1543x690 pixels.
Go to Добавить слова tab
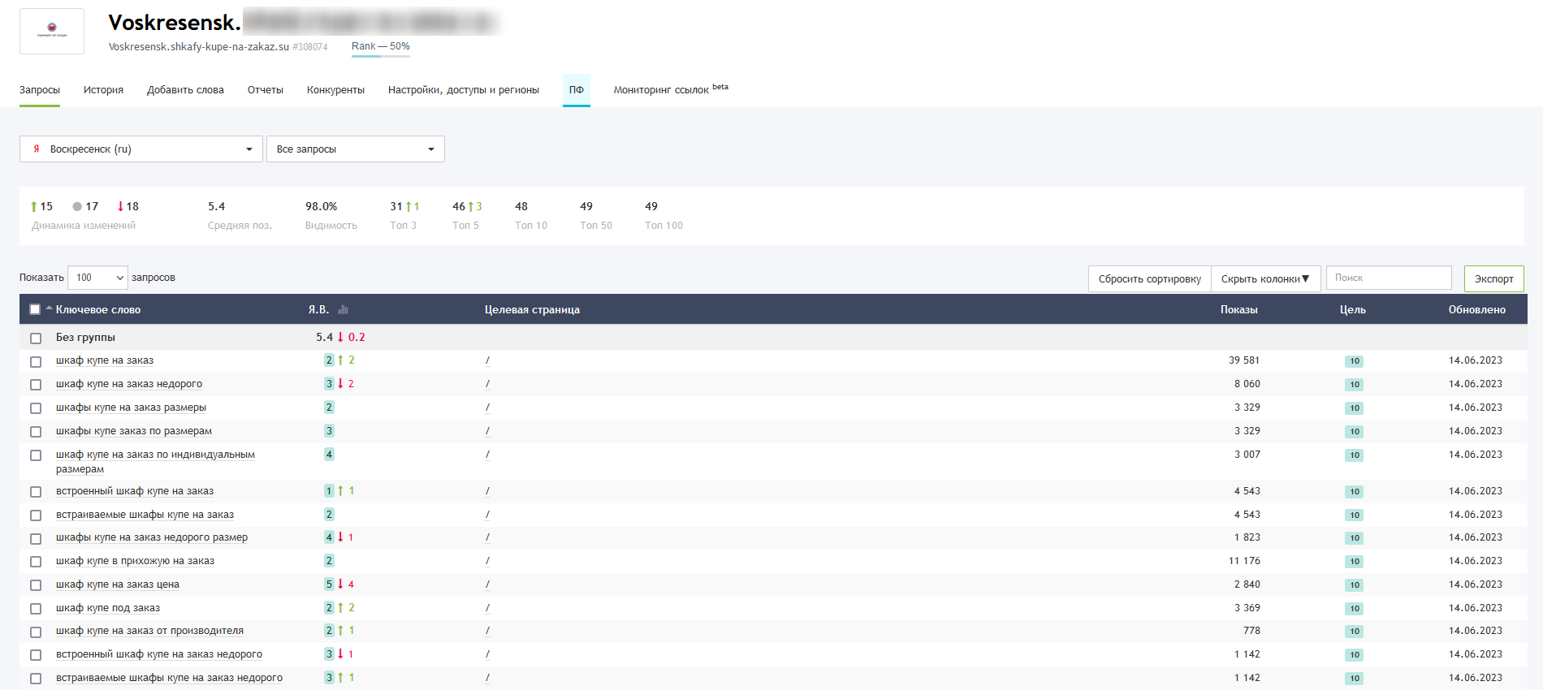coord(185,90)
